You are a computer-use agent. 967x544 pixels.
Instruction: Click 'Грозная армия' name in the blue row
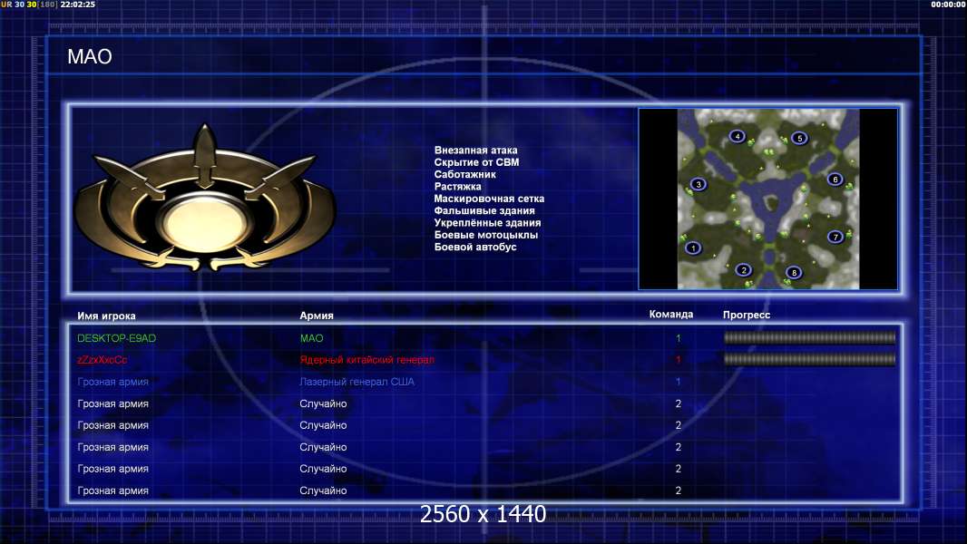(x=112, y=382)
